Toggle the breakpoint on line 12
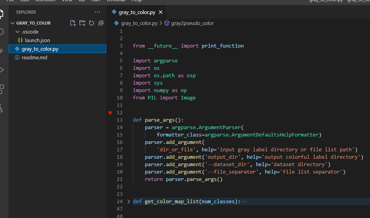This screenshot has width=370, height=218. pyautogui.click(x=110, y=113)
